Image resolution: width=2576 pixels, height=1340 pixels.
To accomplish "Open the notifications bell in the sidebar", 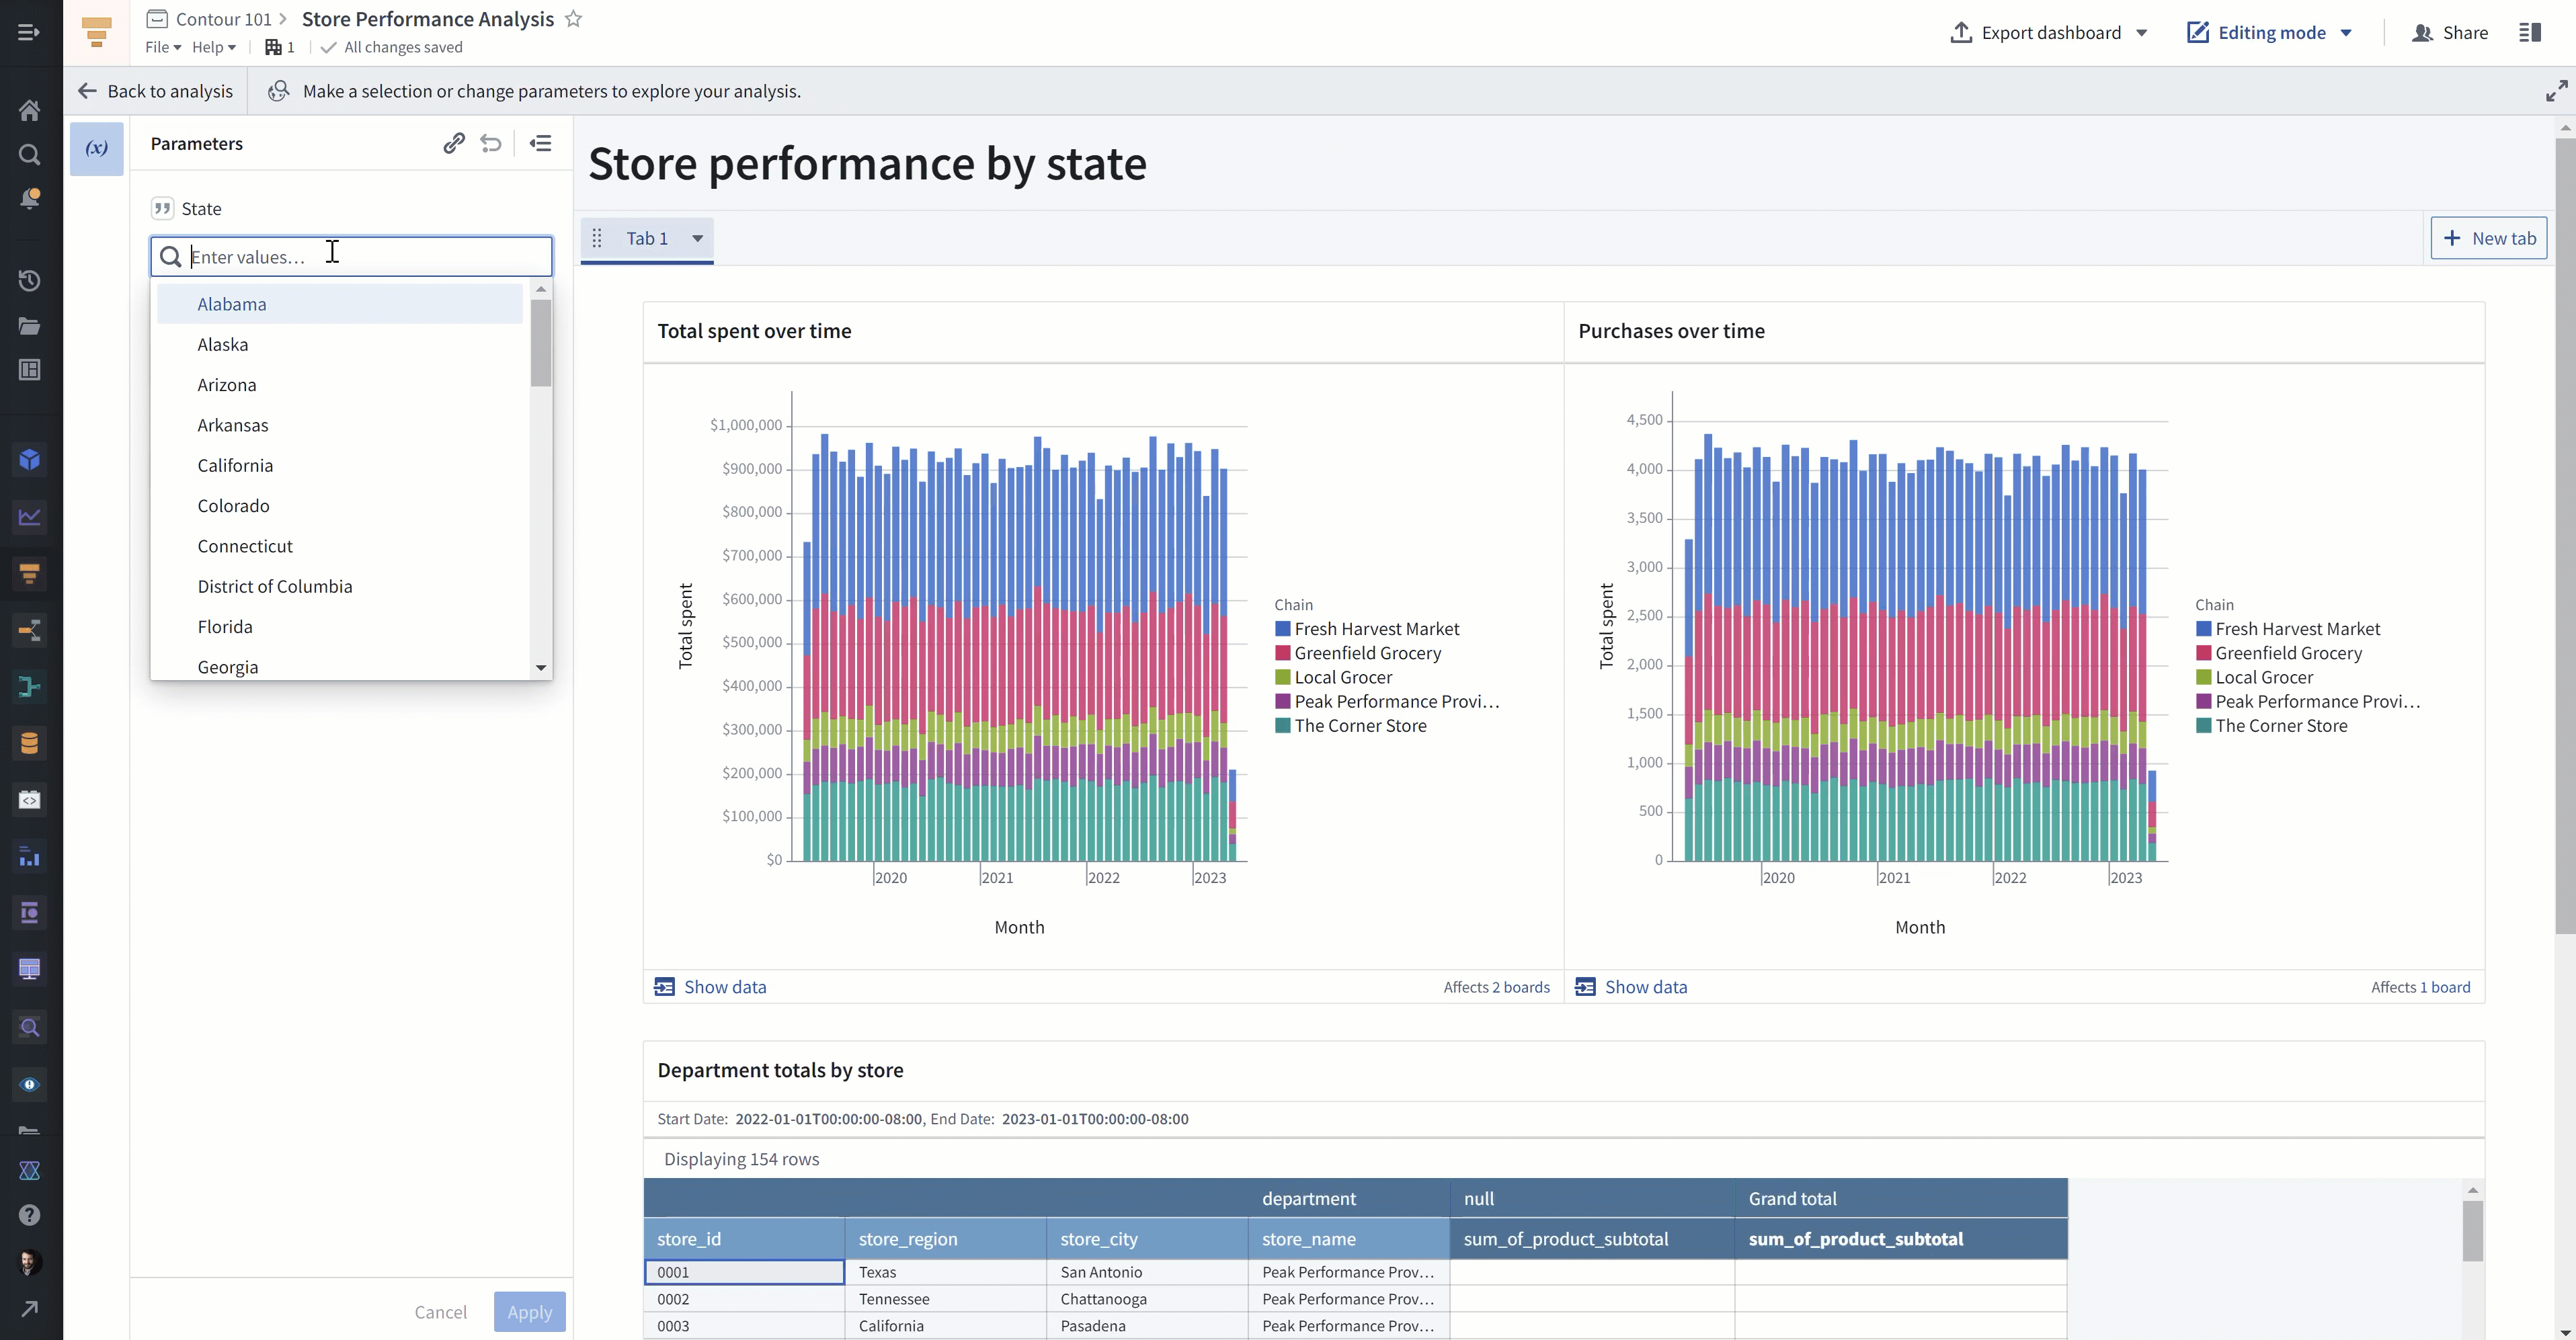I will [30, 199].
